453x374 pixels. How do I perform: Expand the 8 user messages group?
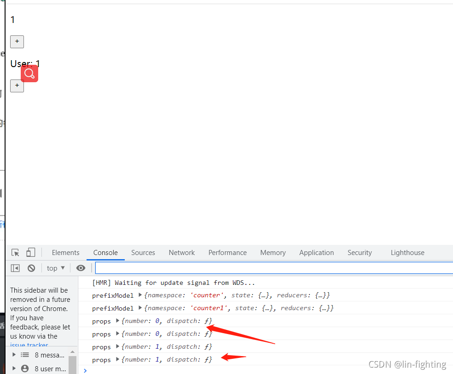(x=14, y=368)
